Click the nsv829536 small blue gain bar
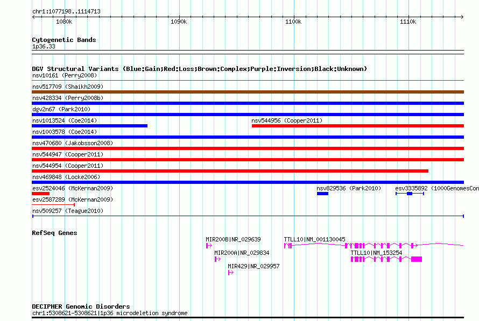This screenshot has width=479, height=321. click(322, 194)
